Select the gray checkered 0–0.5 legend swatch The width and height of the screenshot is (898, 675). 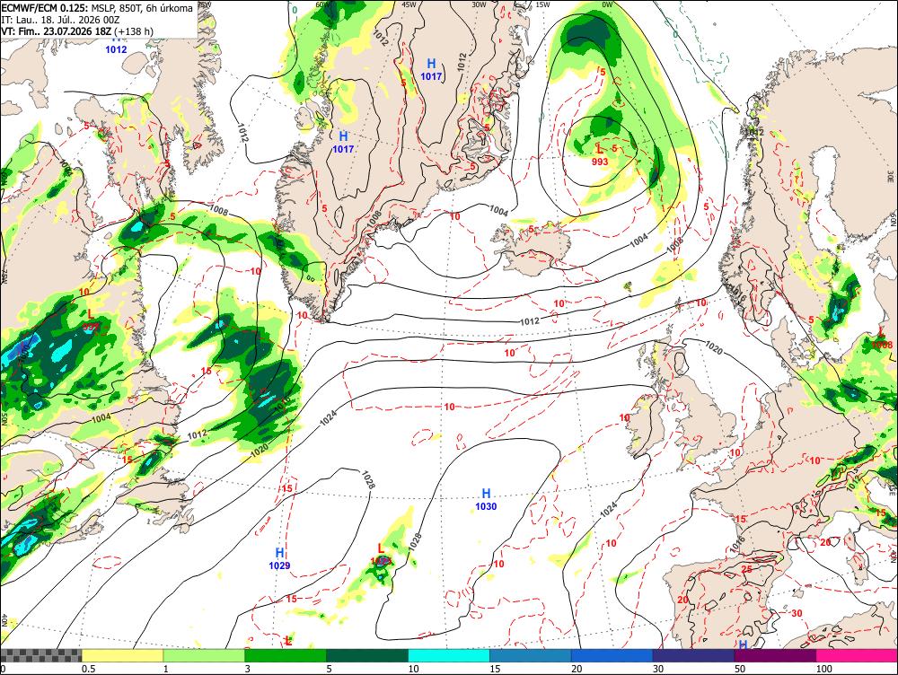pos(40,655)
